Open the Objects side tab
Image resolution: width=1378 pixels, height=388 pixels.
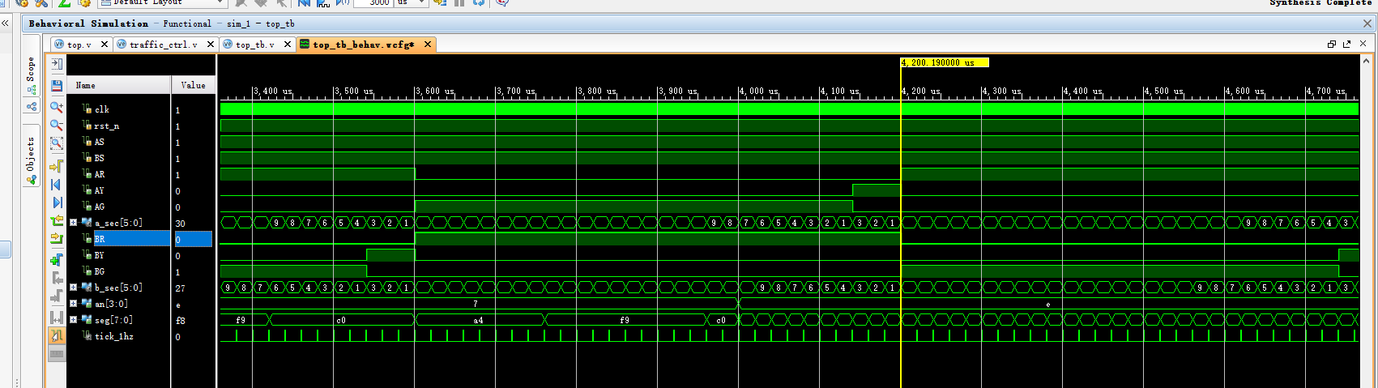click(x=31, y=156)
